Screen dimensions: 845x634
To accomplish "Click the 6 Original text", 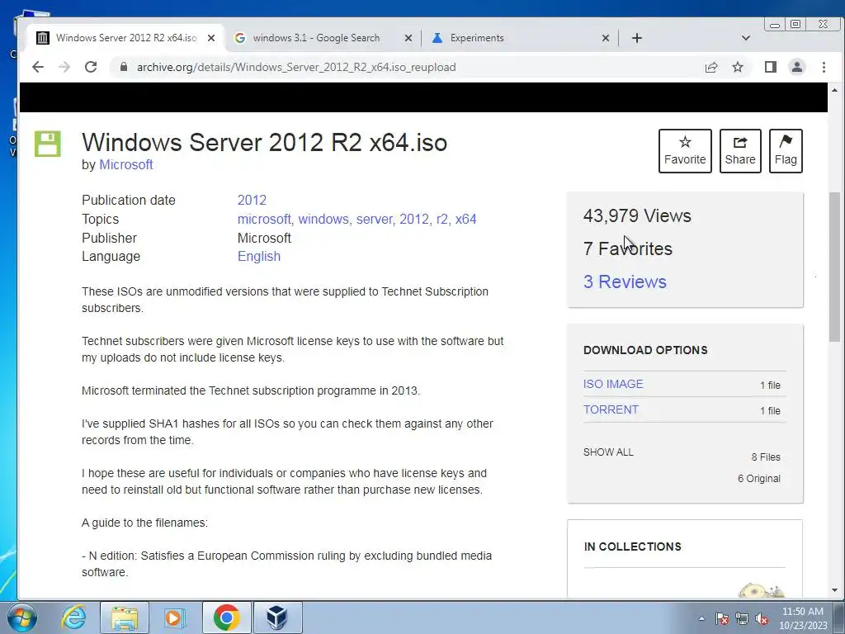I will [759, 478].
